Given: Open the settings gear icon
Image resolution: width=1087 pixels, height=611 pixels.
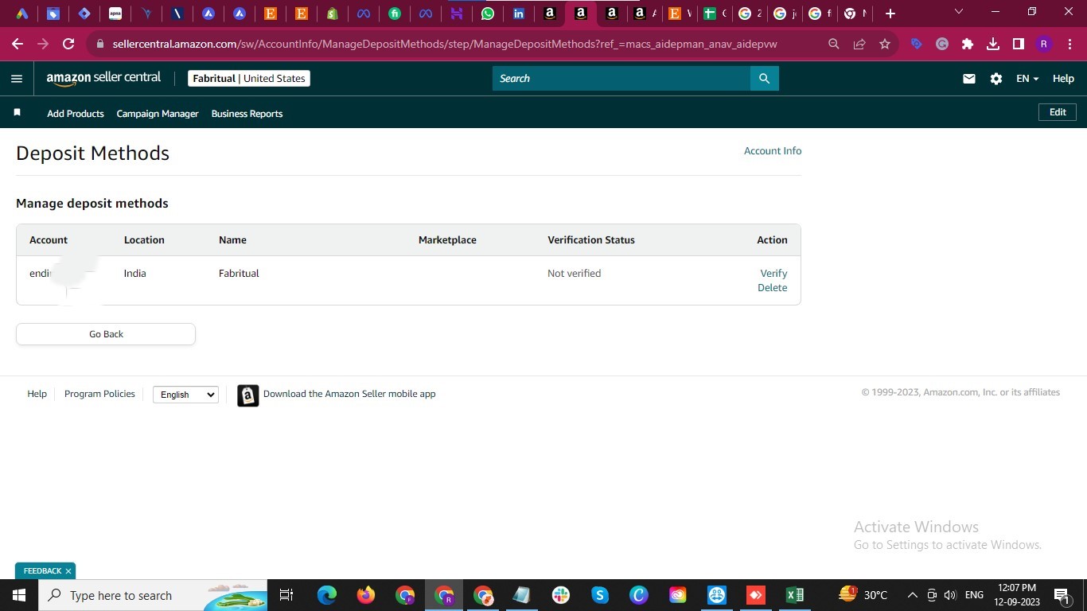Looking at the screenshot, I should click(995, 79).
